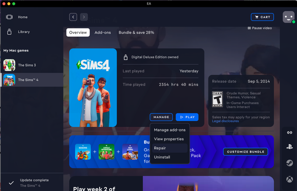Pause the background video

pos(260,28)
